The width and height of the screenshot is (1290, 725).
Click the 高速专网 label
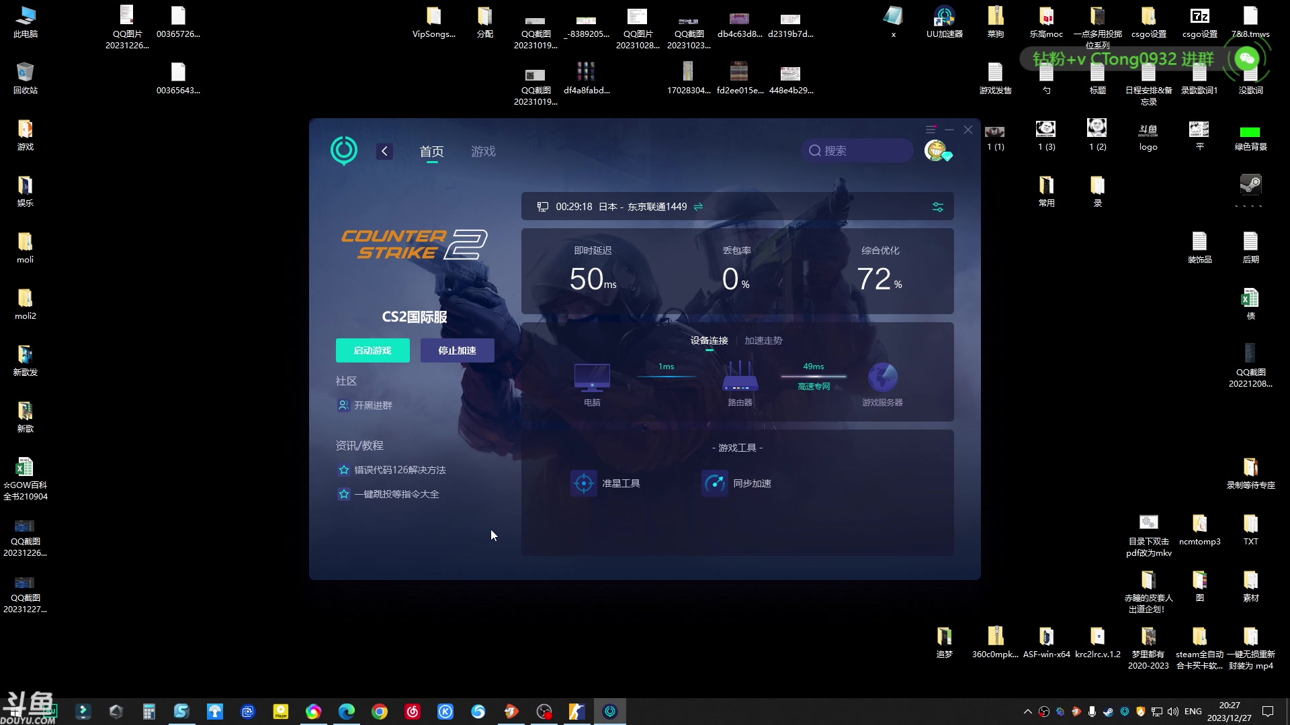coord(814,387)
